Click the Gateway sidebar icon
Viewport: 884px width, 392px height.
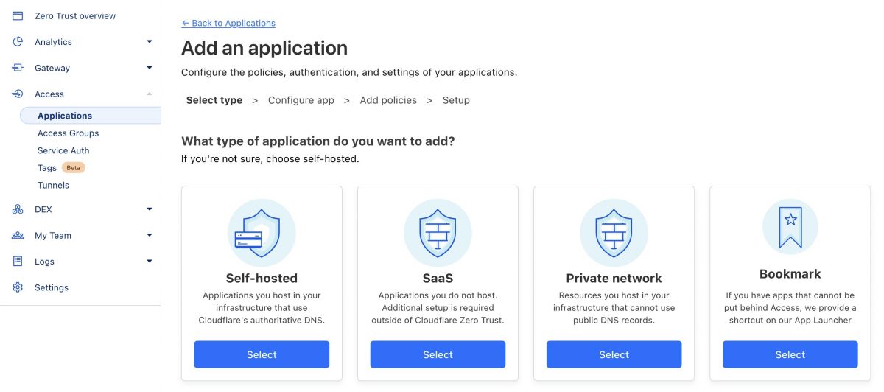[x=18, y=68]
